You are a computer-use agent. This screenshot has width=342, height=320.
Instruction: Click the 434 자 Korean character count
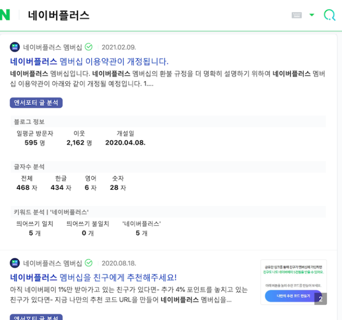[61, 187]
